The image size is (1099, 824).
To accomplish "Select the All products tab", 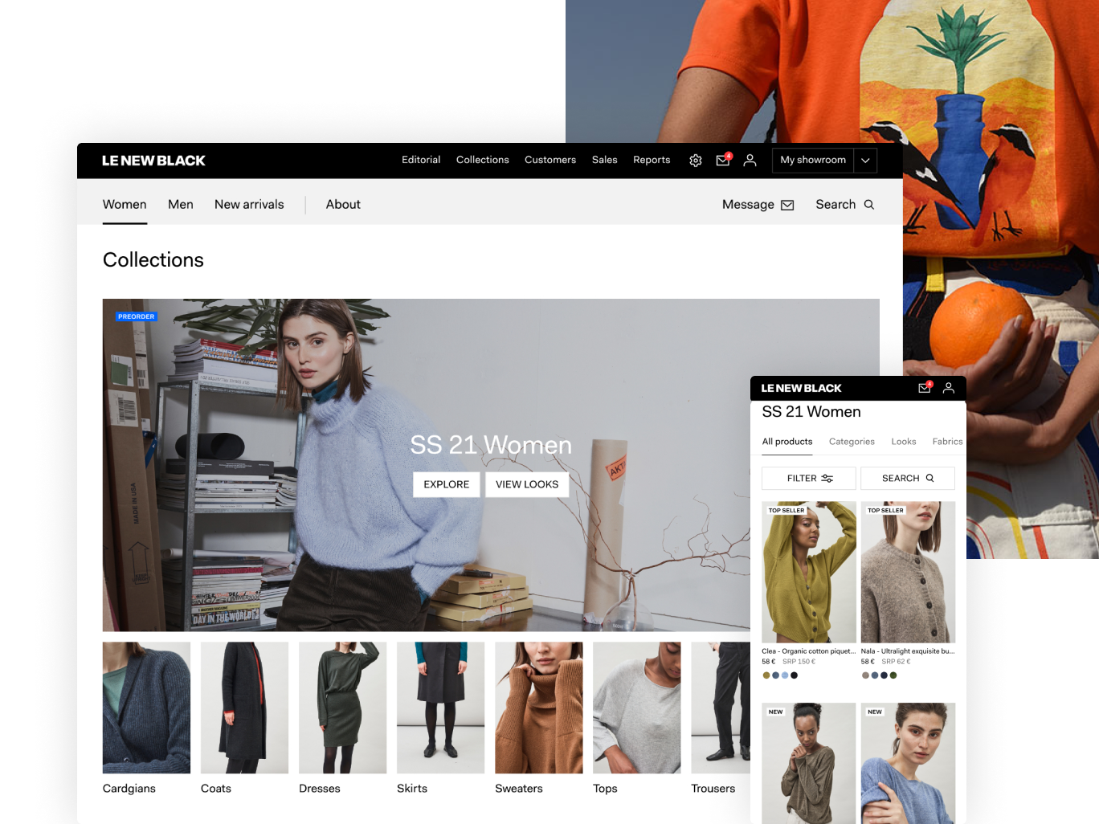I will click(787, 442).
